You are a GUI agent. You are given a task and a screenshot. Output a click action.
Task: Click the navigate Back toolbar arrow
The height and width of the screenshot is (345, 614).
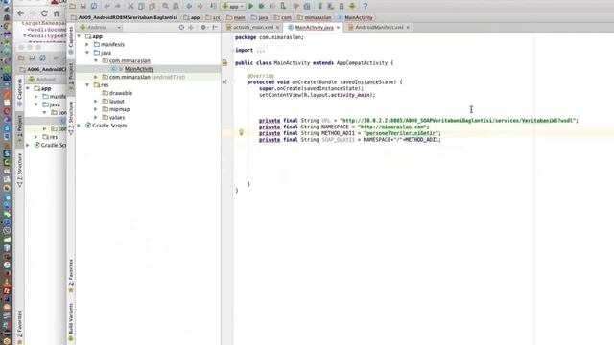189,6
